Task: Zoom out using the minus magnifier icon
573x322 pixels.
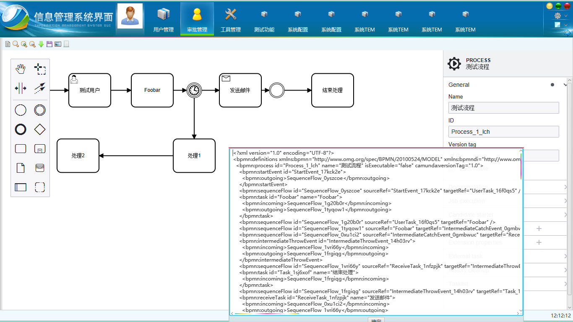Action: pos(32,44)
